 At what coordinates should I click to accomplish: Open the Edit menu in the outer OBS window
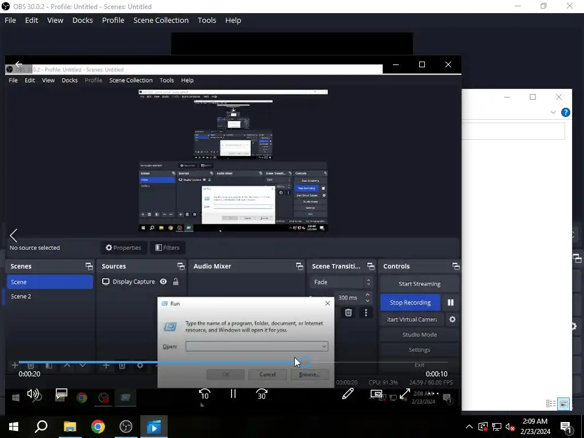[x=31, y=20]
